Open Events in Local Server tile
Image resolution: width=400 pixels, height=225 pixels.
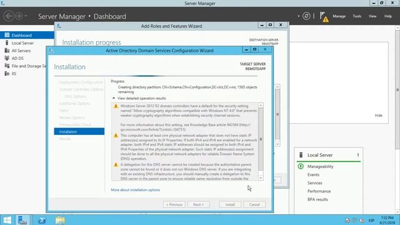(x=313, y=174)
